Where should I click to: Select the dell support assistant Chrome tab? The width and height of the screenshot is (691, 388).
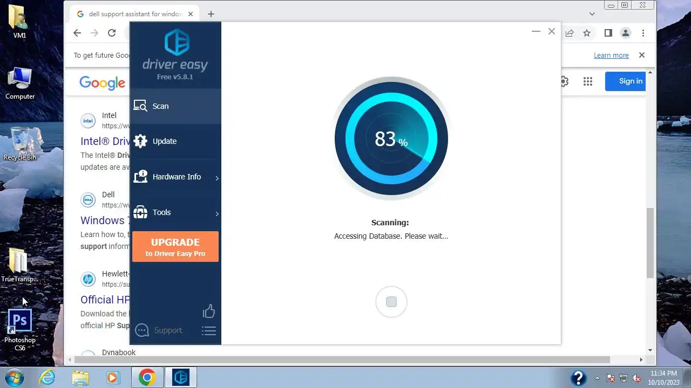pyautogui.click(x=134, y=14)
